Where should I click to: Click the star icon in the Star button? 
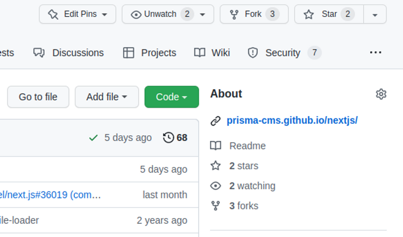tap(309, 14)
